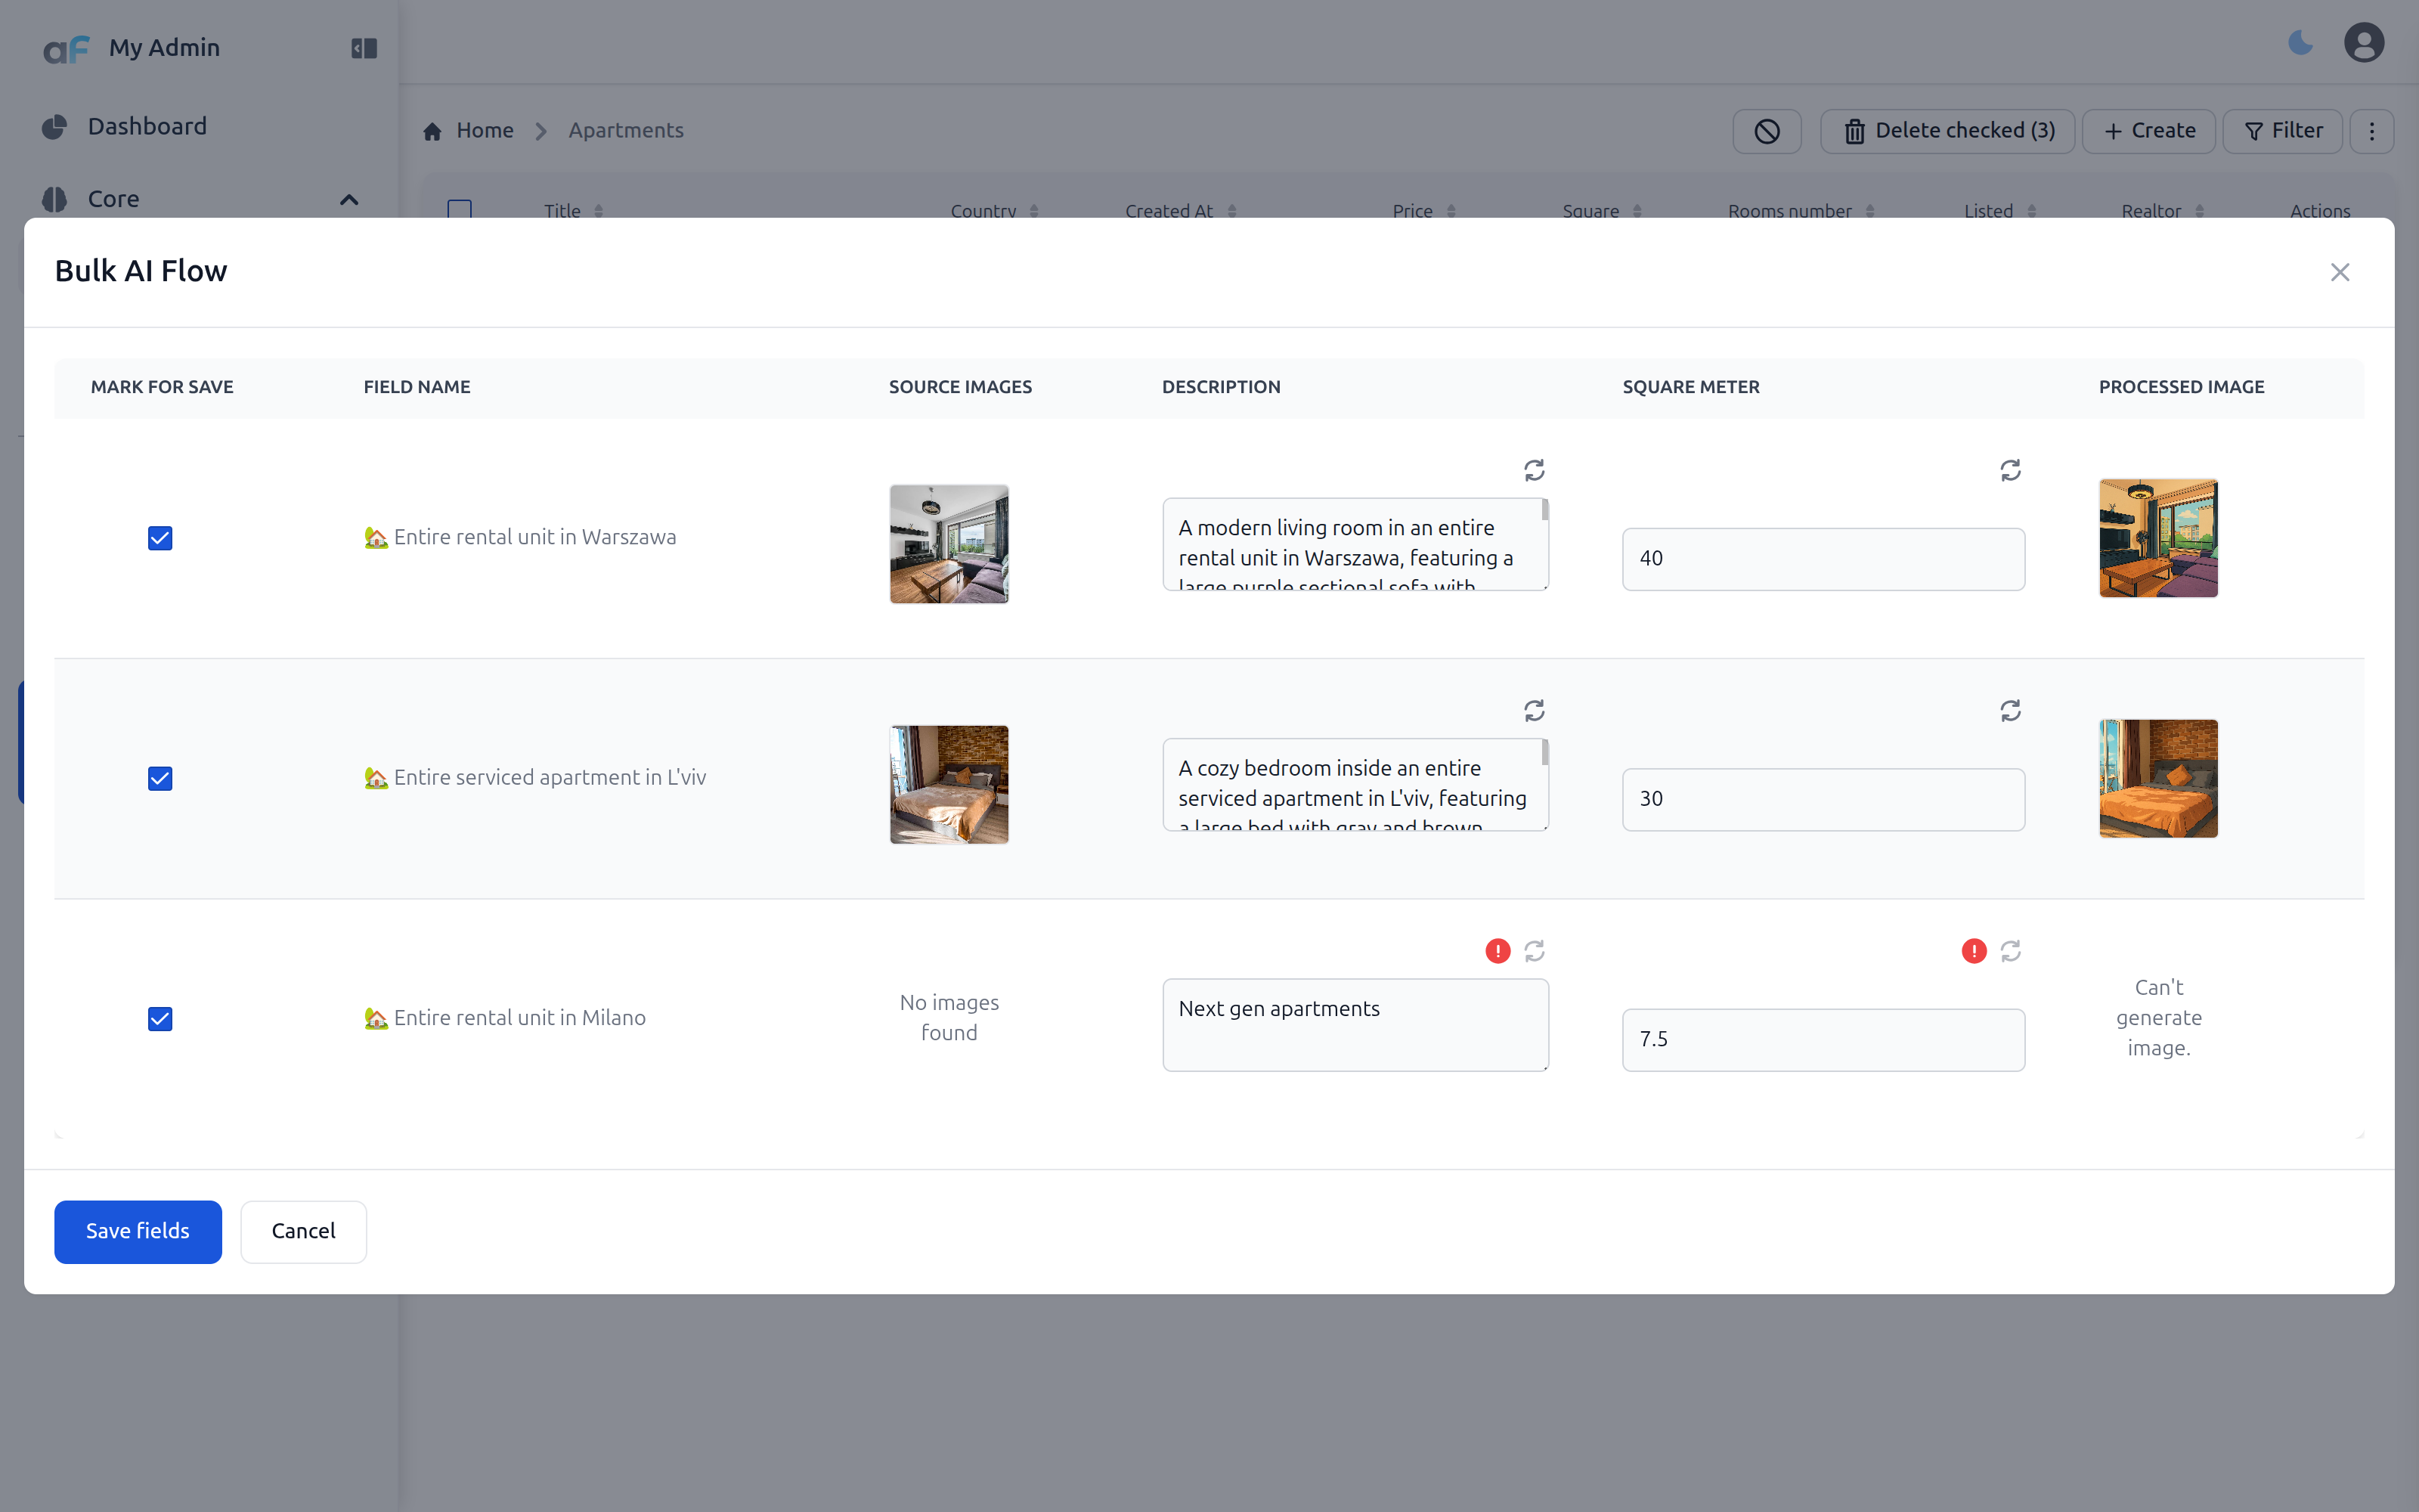Screen dimensions: 2419x1512
Task: Regenerate the L'viv bedroom description
Action: (1535, 710)
